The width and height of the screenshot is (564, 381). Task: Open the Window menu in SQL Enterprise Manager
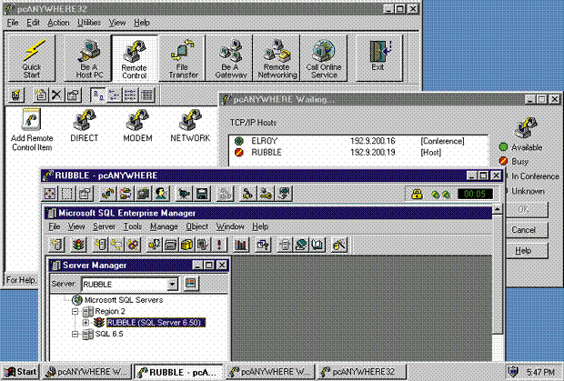[230, 226]
